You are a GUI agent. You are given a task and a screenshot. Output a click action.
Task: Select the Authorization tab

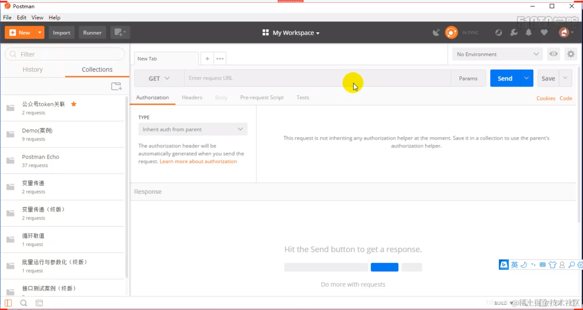click(x=153, y=98)
